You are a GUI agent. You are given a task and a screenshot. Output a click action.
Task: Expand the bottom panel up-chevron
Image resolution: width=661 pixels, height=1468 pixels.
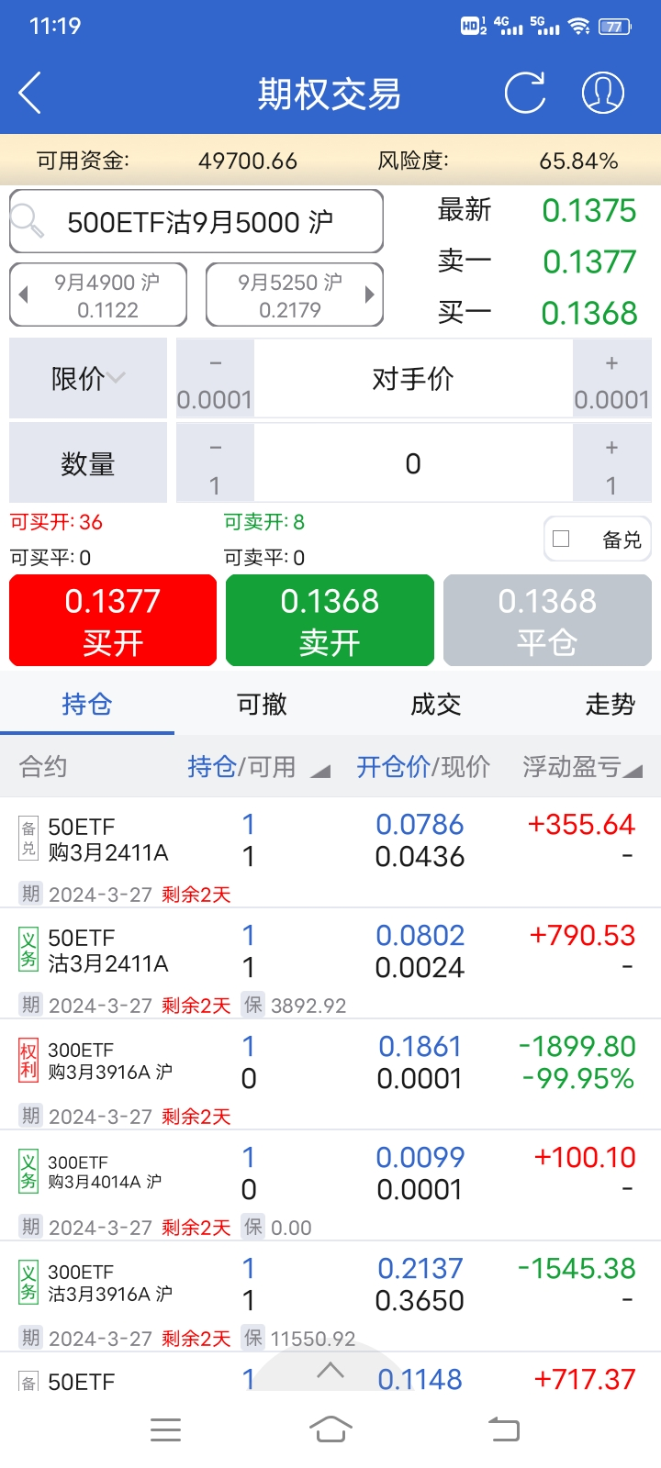330,1371
